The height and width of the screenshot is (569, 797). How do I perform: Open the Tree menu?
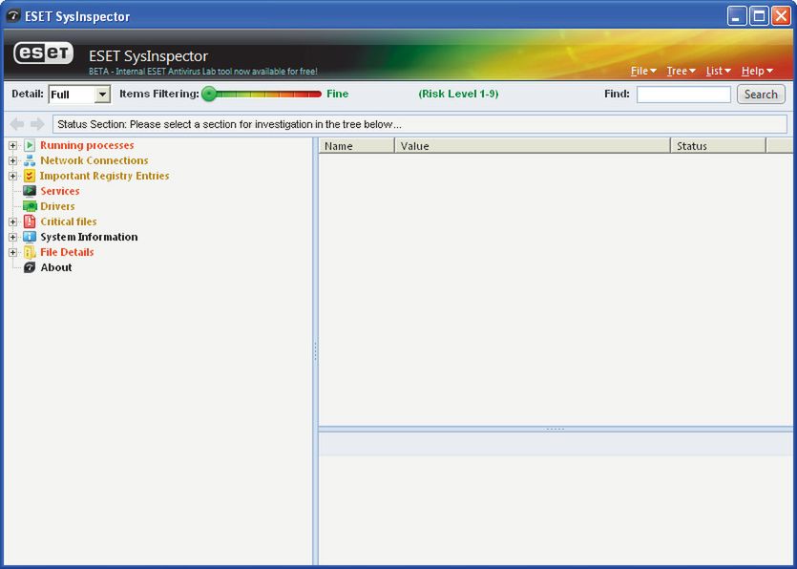click(x=682, y=72)
